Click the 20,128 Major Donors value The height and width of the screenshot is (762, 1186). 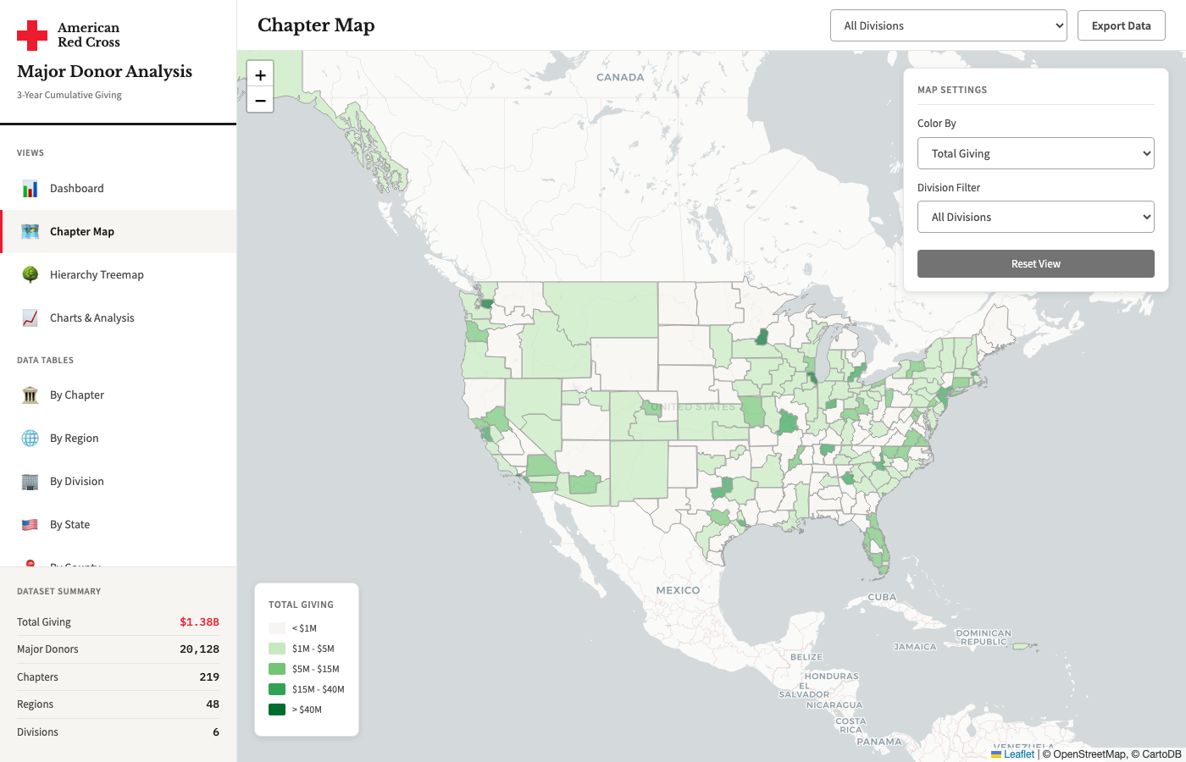(x=199, y=649)
